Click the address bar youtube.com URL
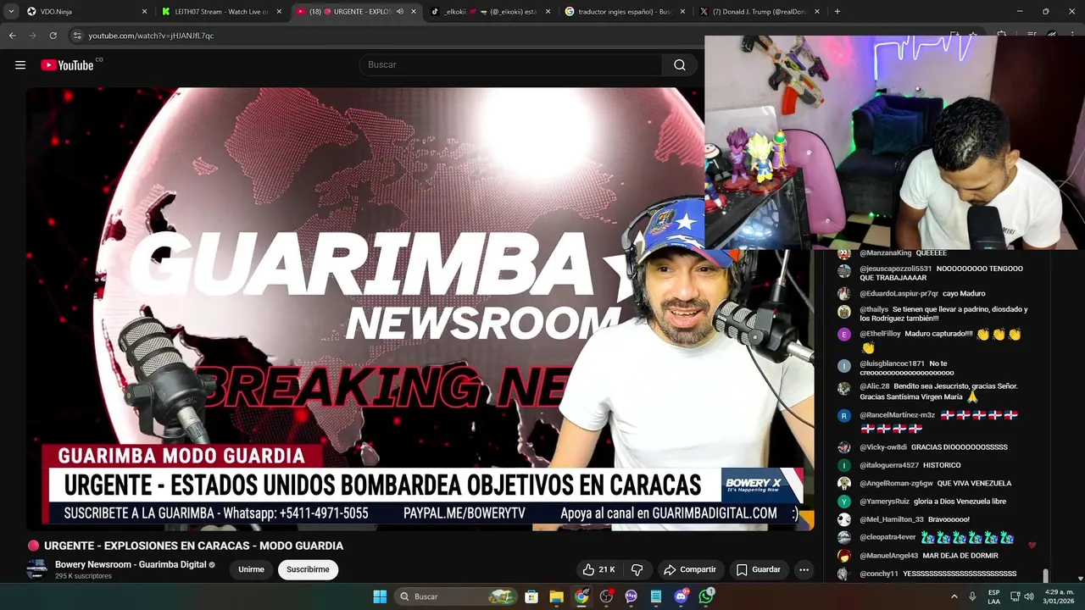The height and width of the screenshot is (610, 1085). (x=151, y=36)
